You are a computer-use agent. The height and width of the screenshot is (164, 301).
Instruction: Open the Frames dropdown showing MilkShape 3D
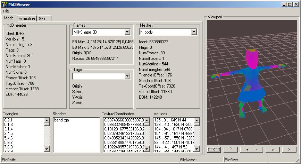click(127, 32)
